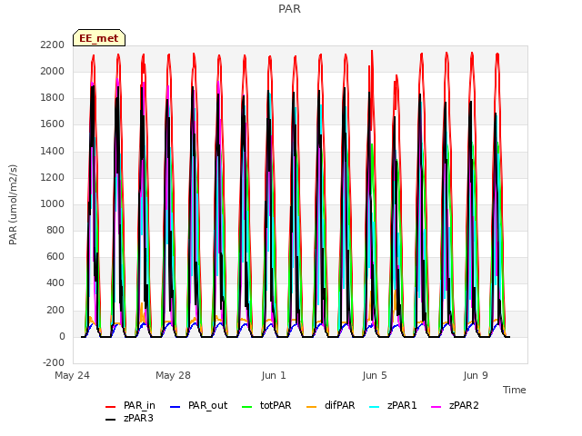
Task: Click the orange difPAR legend swatch
Action: (x=311, y=407)
